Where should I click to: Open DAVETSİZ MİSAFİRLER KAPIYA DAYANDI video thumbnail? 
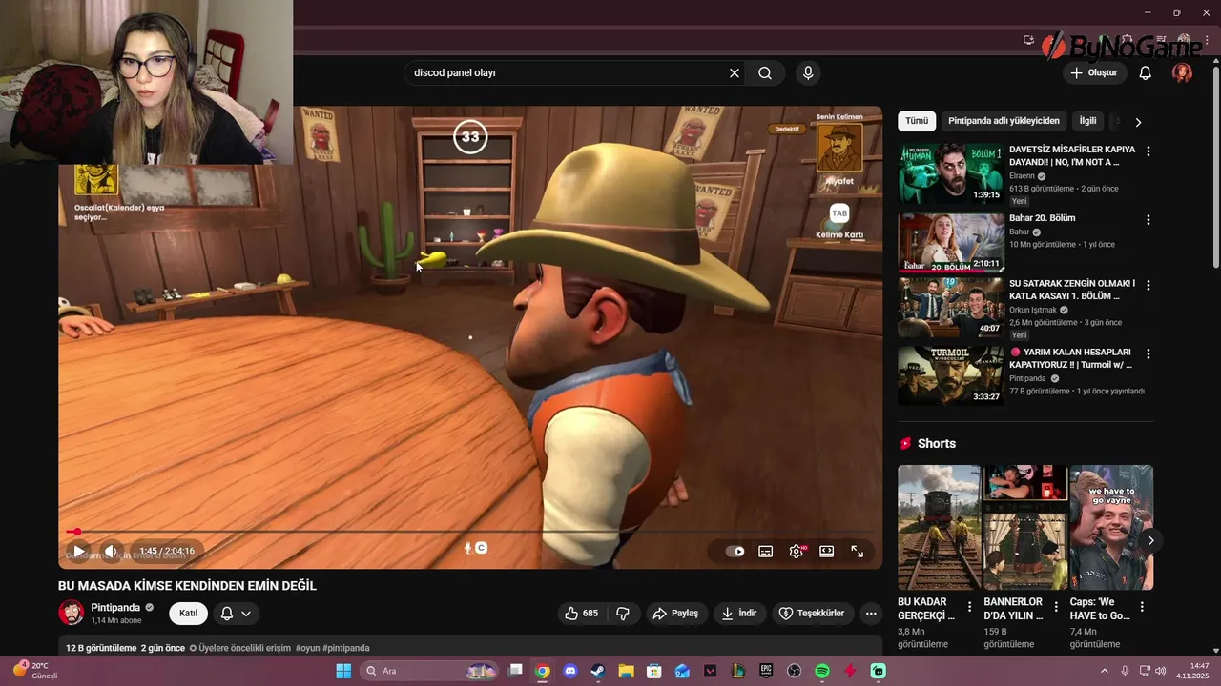(951, 173)
